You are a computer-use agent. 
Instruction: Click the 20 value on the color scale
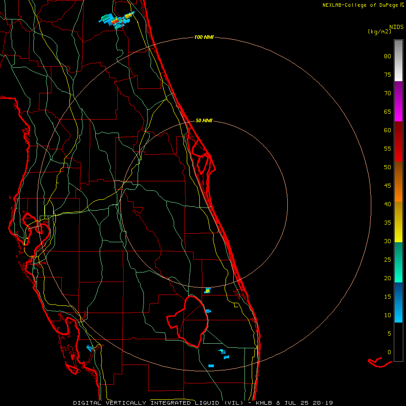[388, 278]
